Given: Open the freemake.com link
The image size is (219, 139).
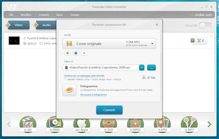Looking at the screenshot, I should tap(200, 15).
